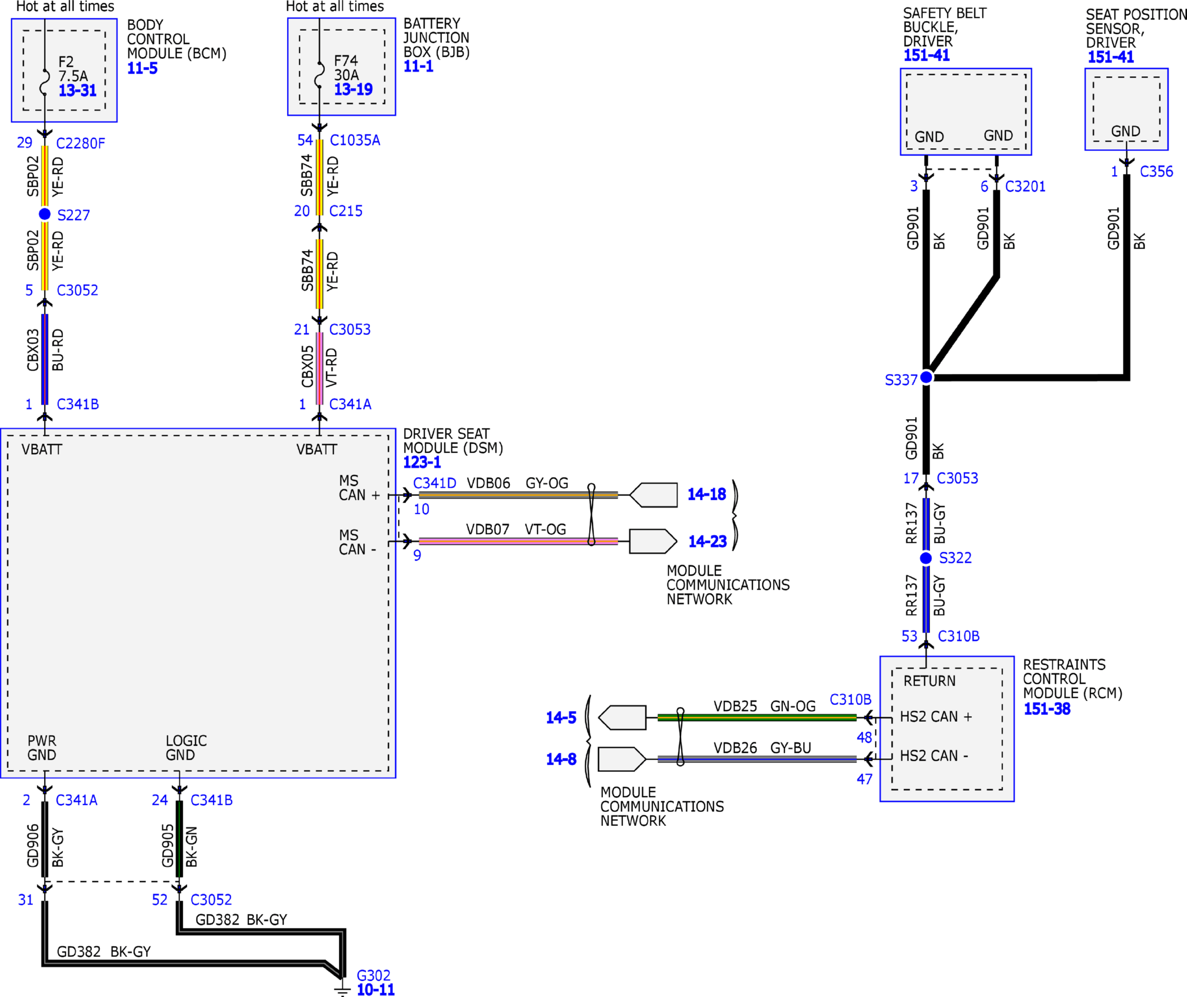
Task: Click the CBX03 BU-RD wire
Action: coord(45,359)
